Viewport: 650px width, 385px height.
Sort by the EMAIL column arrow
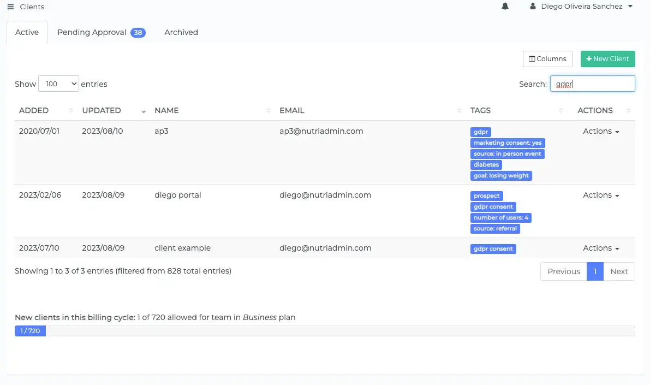click(459, 110)
